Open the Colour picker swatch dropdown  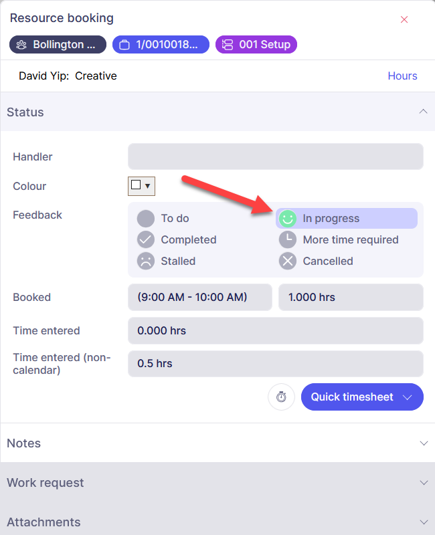pos(141,186)
